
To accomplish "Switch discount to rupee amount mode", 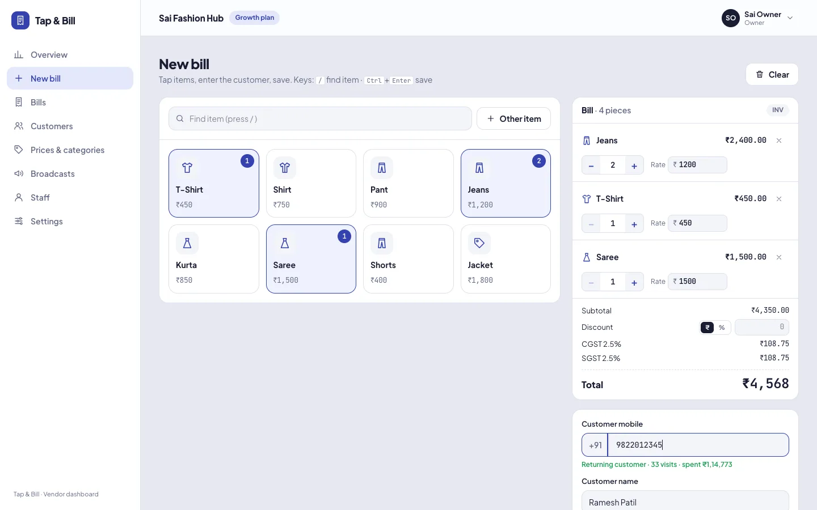I will click(x=707, y=328).
